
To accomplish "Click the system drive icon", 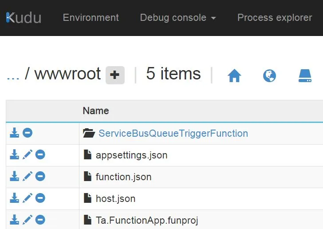I will coord(305,76).
